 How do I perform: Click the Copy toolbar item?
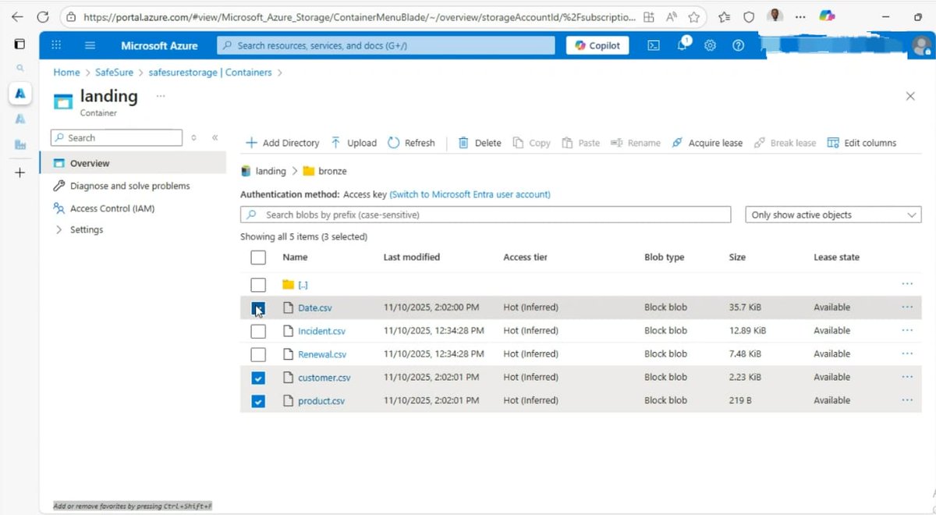tap(531, 143)
